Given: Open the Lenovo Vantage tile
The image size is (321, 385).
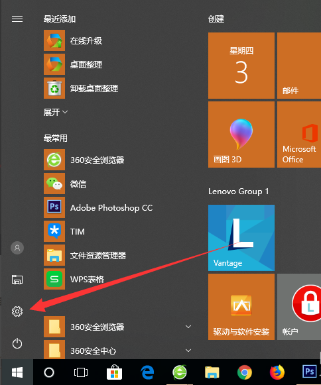Looking at the screenshot, I should pyautogui.click(x=241, y=238).
